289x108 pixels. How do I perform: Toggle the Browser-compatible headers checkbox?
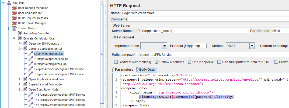[x=276, y=62]
